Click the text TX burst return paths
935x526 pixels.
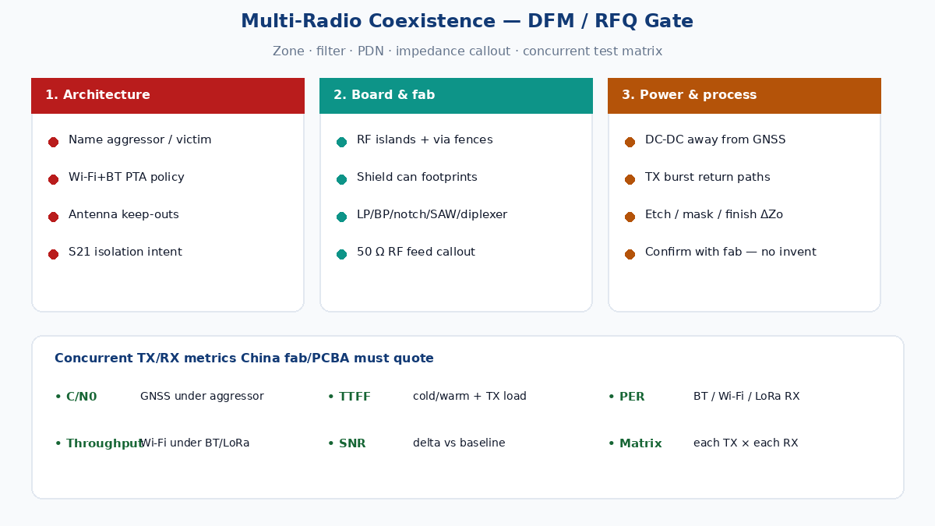[707, 178]
